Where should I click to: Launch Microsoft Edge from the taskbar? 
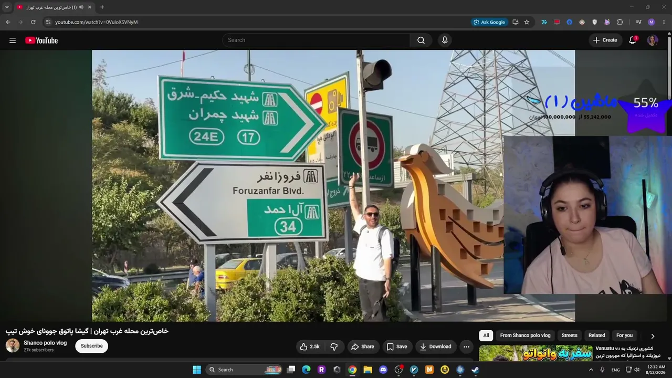pyautogui.click(x=306, y=370)
